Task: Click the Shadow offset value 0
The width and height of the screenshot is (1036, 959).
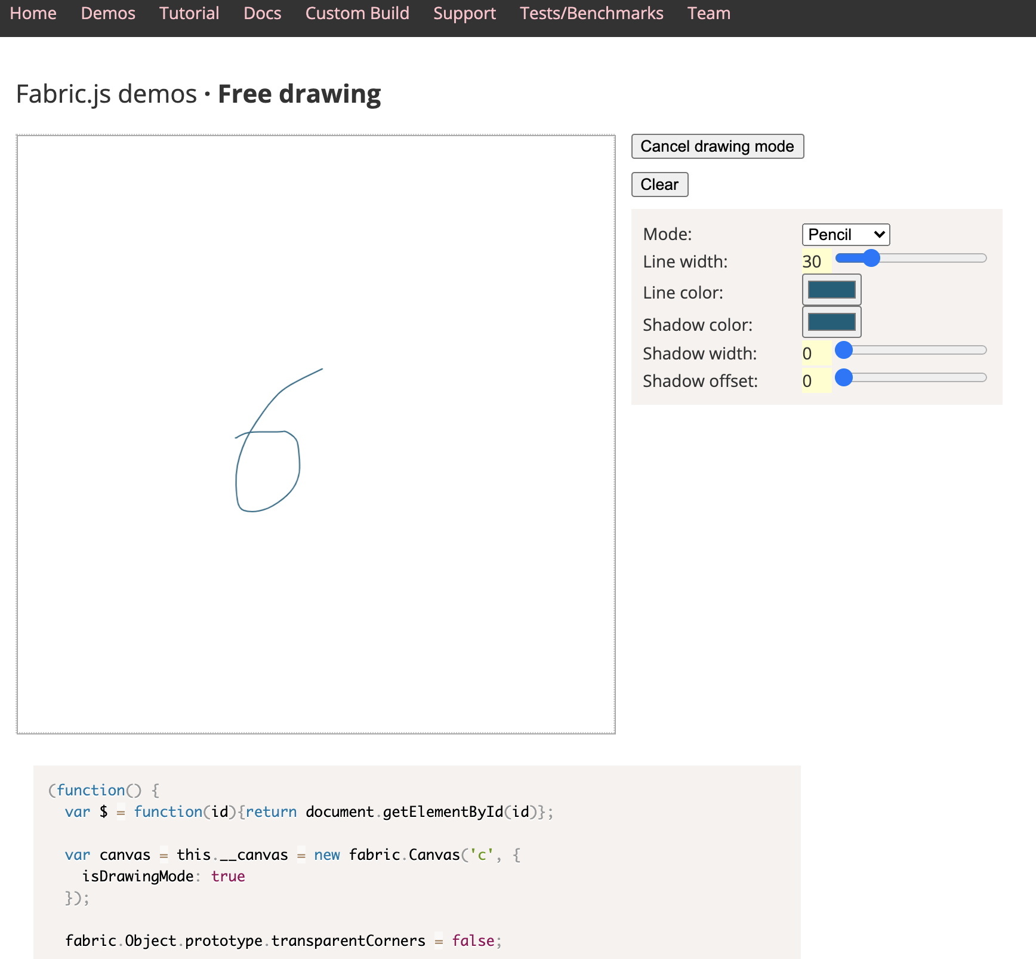Action: coord(816,381)
